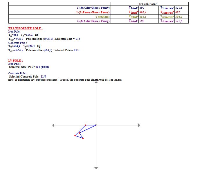The width and height of the screenshot is (200, 171).
Task: Click the upward axis arrowhead
Action: [x=96, y=82]
